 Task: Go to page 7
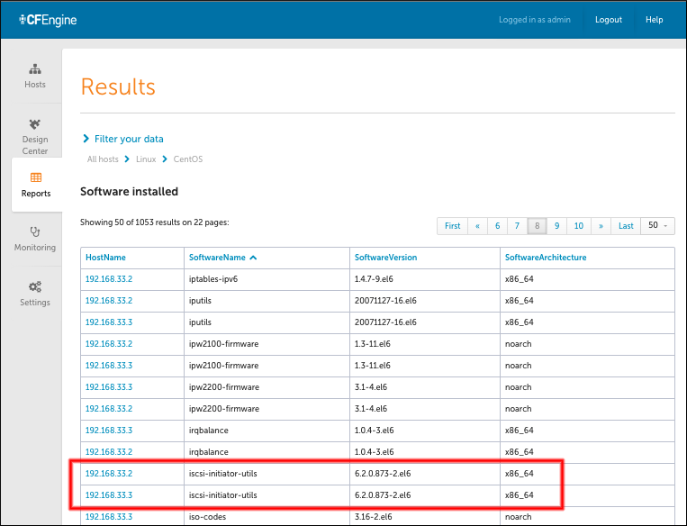click(x=517, y=226)
